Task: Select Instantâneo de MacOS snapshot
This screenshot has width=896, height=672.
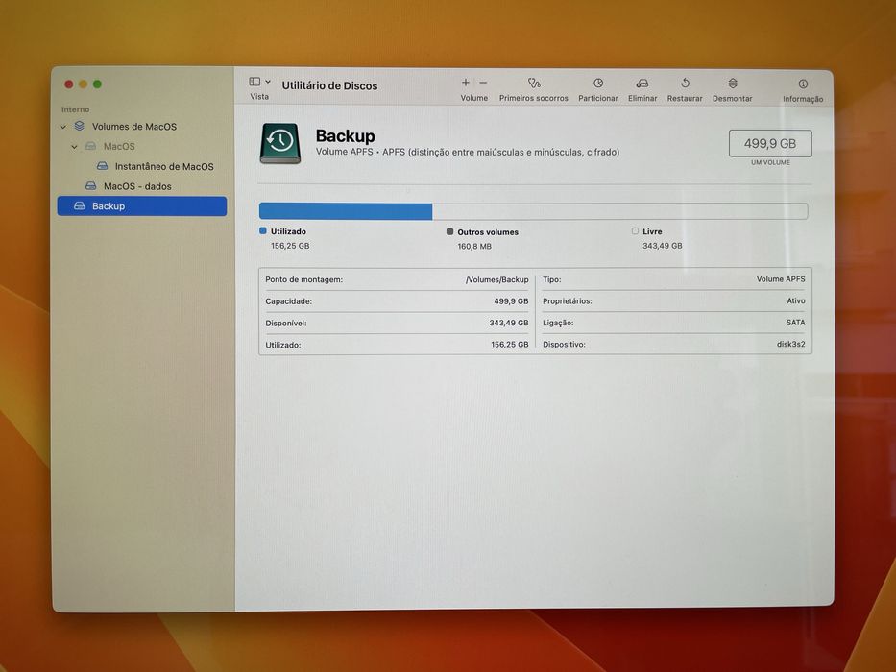Action: [x=164, y=166]
